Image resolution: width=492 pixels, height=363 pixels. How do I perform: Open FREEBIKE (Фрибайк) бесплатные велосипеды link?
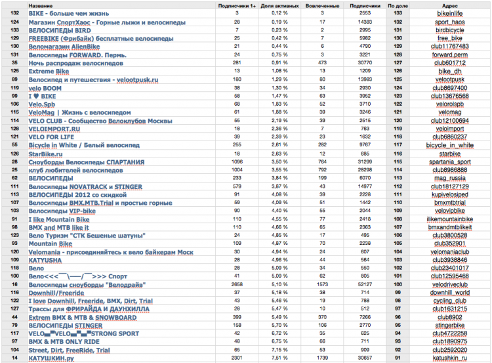tap(101, 38)
